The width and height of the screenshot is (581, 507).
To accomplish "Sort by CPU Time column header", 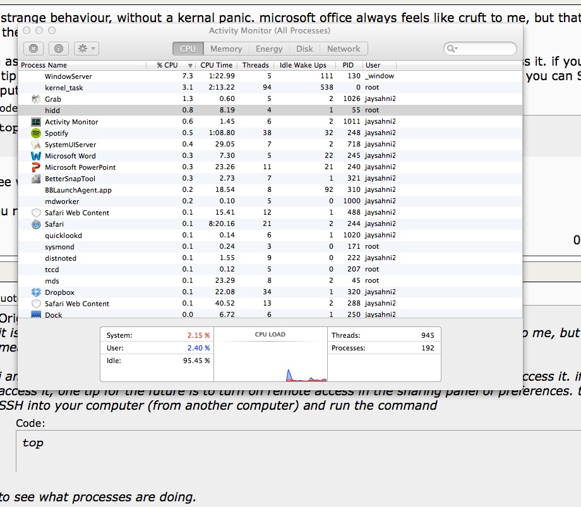I will [x=217, y=65].
